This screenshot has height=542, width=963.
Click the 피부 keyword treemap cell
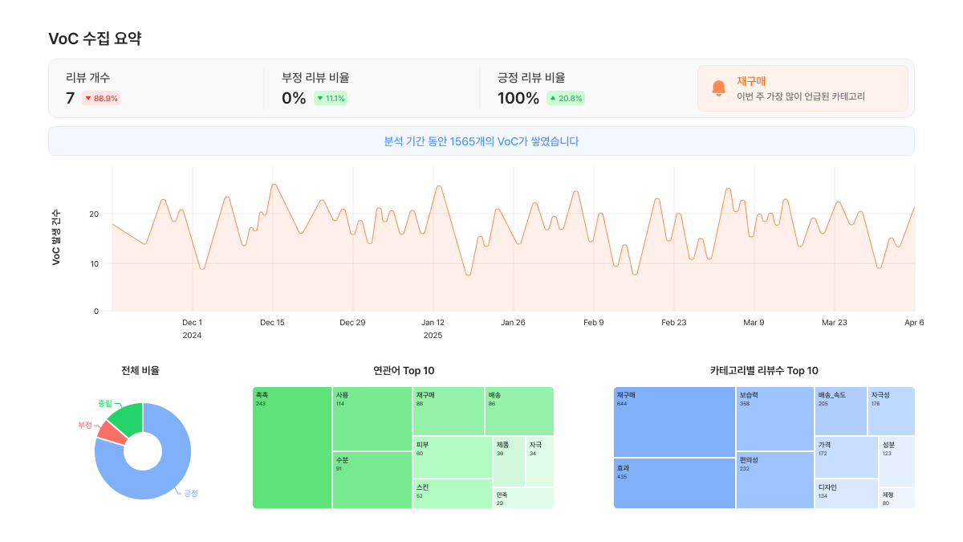[452, 457]
